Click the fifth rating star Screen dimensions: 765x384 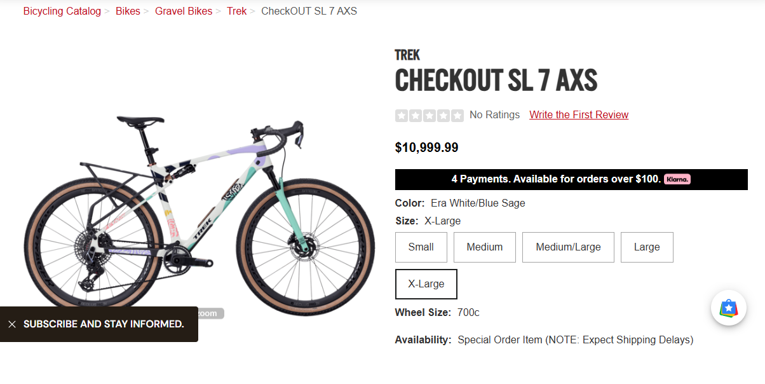click(457, 116)
